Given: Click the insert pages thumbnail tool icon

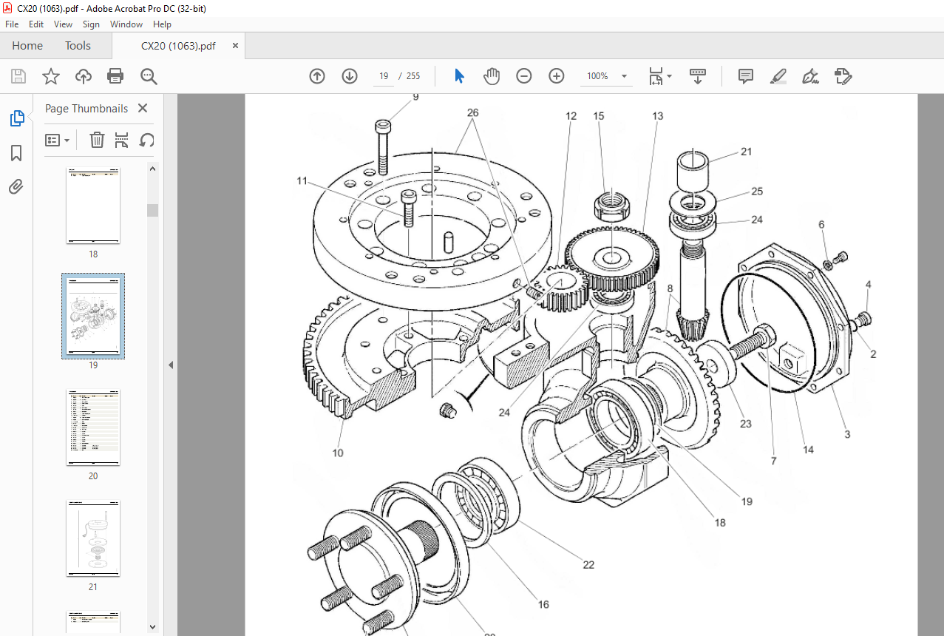Looking at the screenshot, I should tap(122, 140).
